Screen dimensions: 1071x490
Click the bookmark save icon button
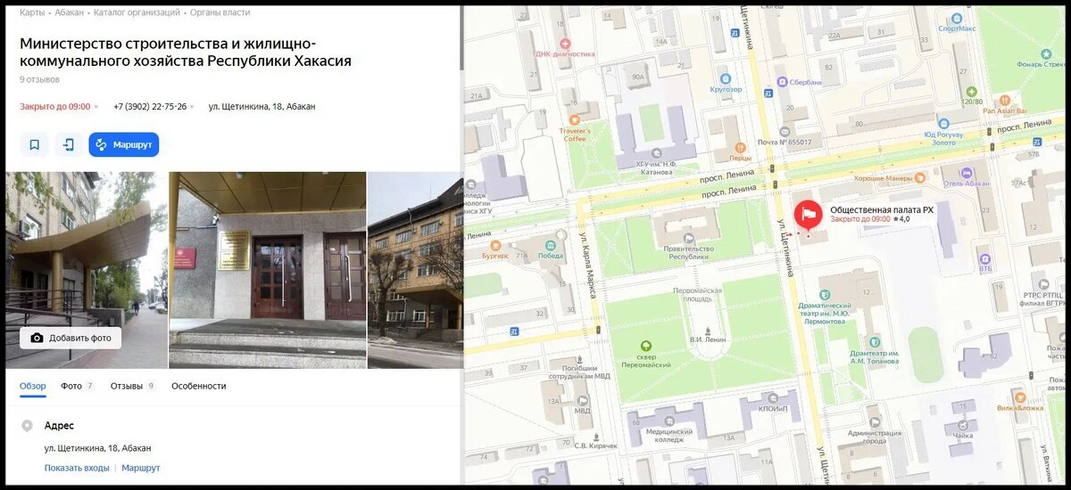[x=34, y=144]
